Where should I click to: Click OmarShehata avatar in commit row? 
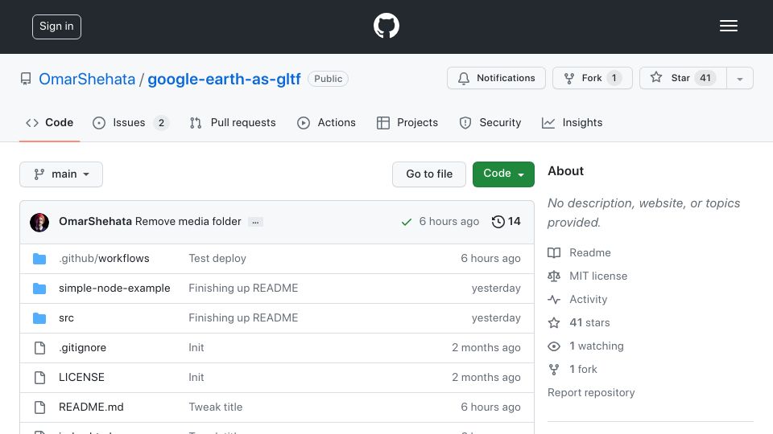click(x=39, y=223)
